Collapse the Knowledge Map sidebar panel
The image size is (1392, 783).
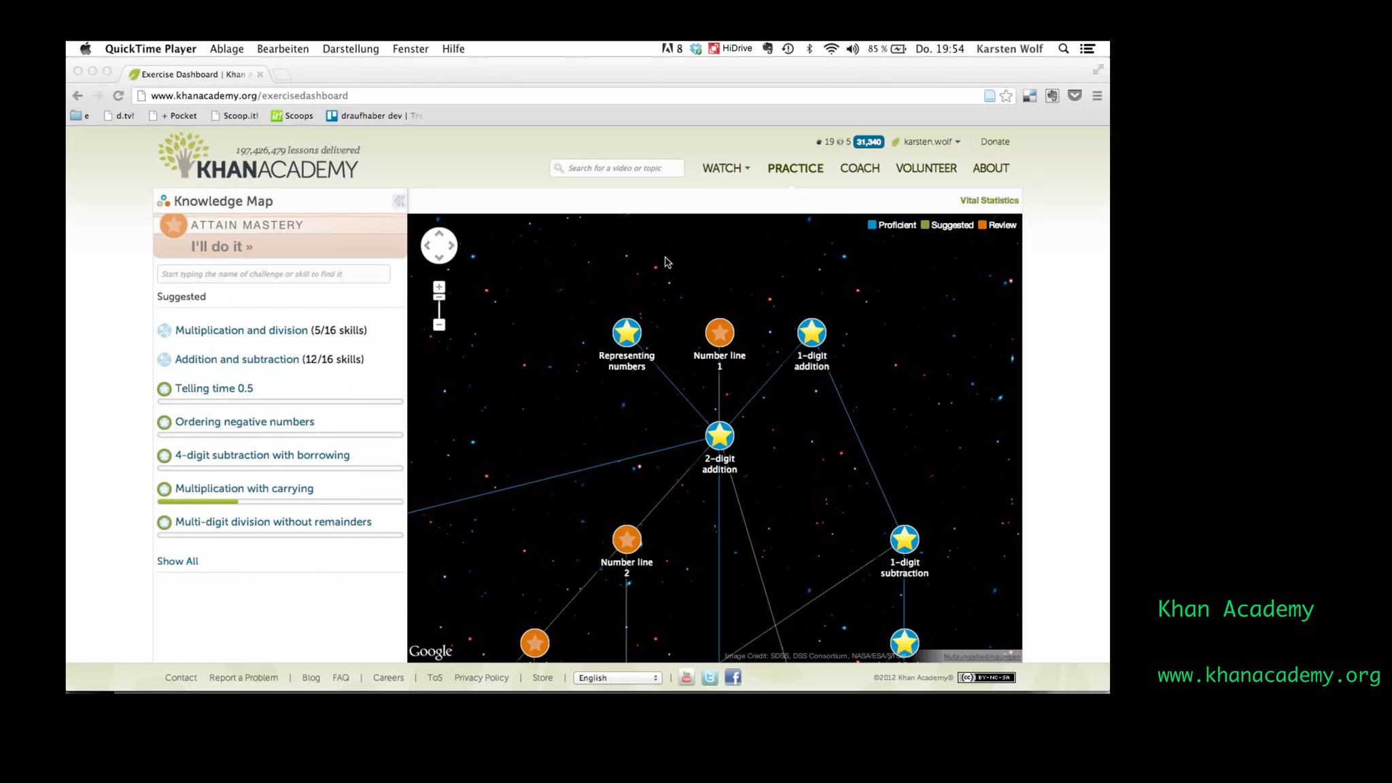coord(399,201)
